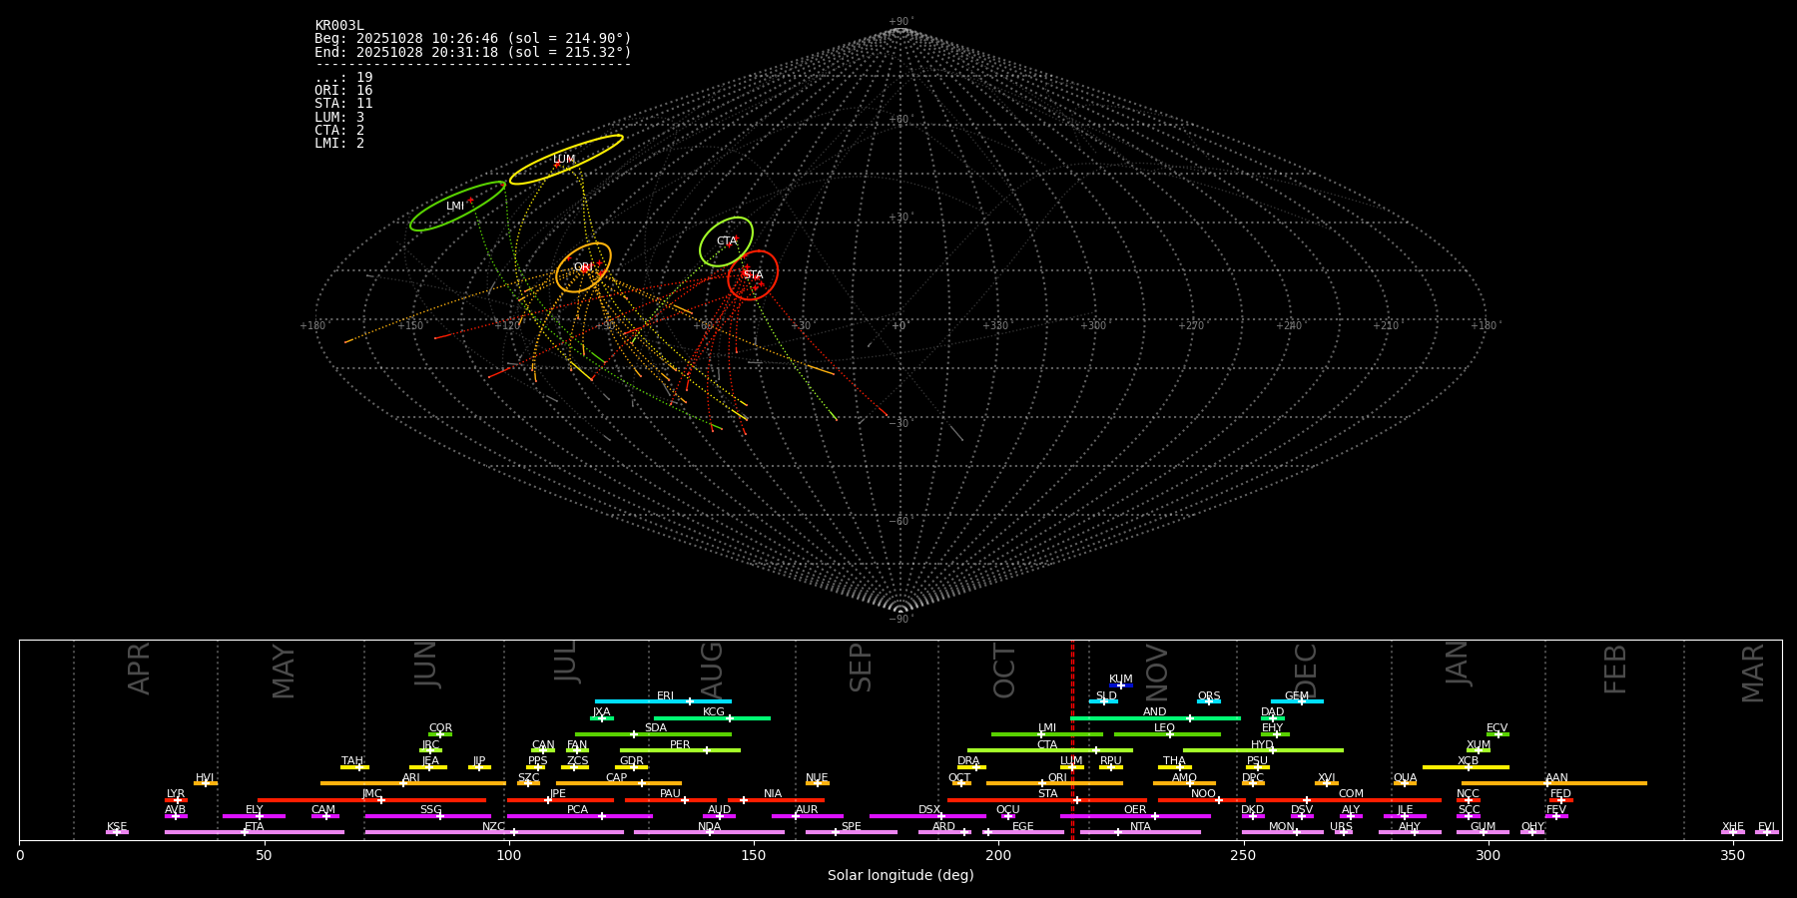Click the NZC shower label in the timeline
Viewport: 1797px width, 898px height.
[x=494, y=827]
